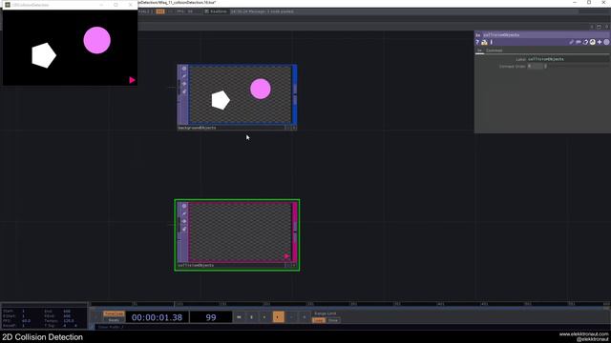Select the parameter tab left of Common
Screen dimensions: 611x343
coord(479,50)
